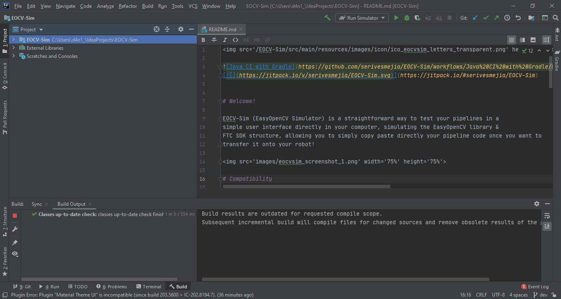
Task: Toggle tool window bars at status bar corner
Action: 4,295
